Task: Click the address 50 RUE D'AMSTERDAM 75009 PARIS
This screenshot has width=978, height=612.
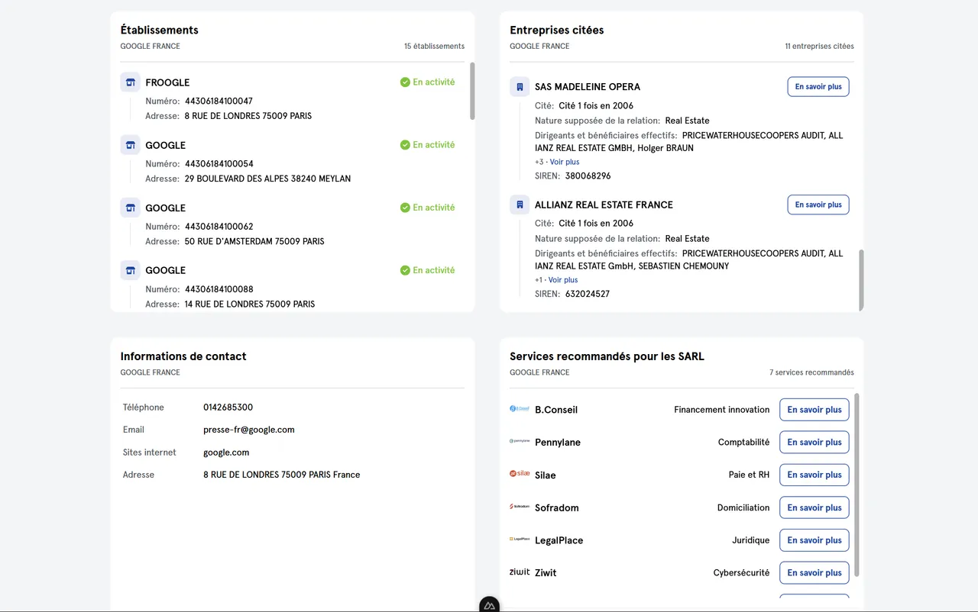Action: (254, 241)
